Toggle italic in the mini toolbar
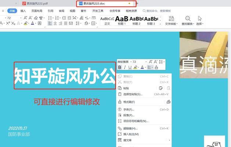 click(125, 67)
